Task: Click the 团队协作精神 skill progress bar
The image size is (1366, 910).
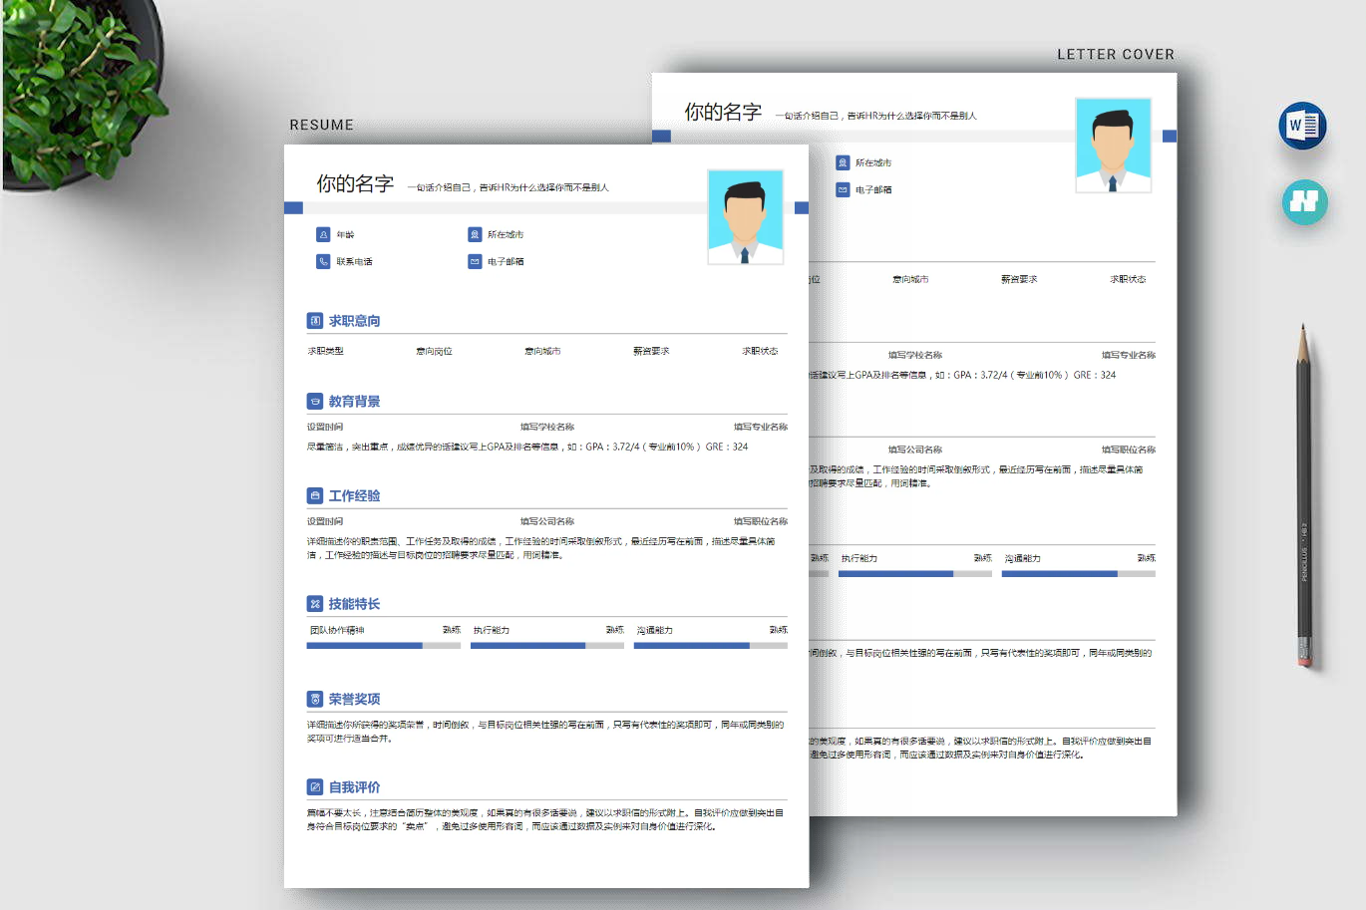Action: click(x=384, y=646)
